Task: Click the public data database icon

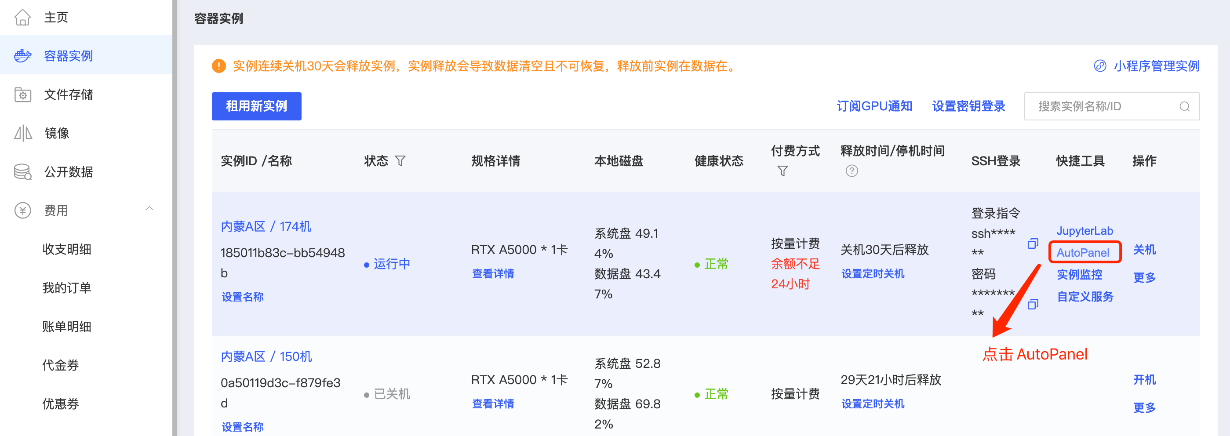Action: [x=22, y=172]
